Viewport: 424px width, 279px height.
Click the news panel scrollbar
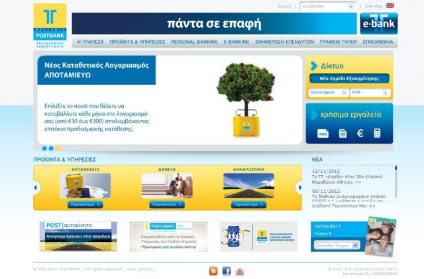pyautogui.click(x=396, y=182)
